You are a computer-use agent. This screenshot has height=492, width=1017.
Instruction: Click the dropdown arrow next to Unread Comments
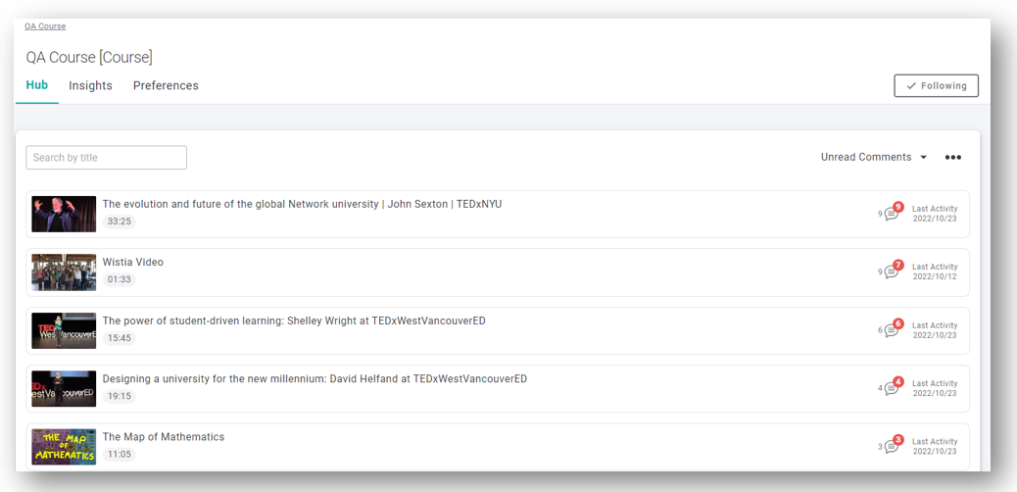click(x=924, y=158)
